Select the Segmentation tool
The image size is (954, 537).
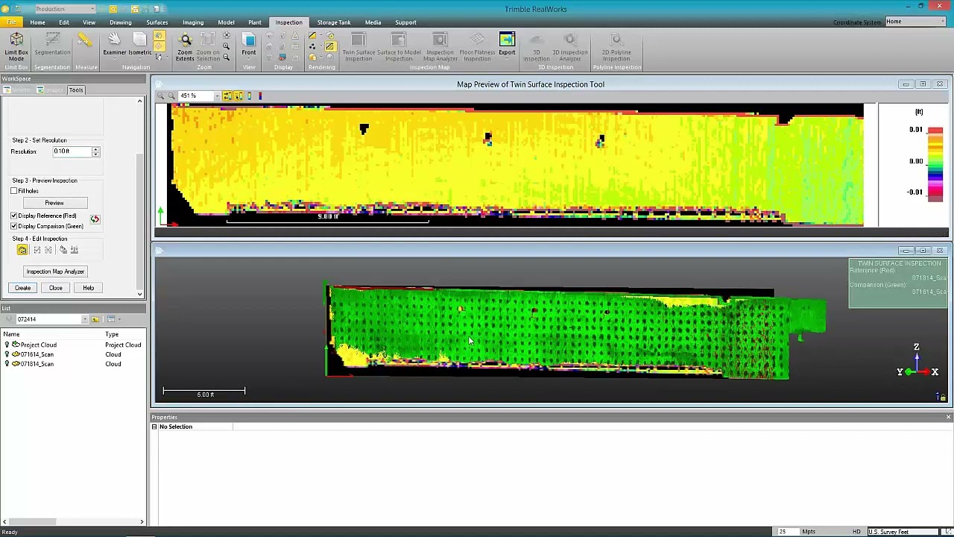(x=51, y=45)
